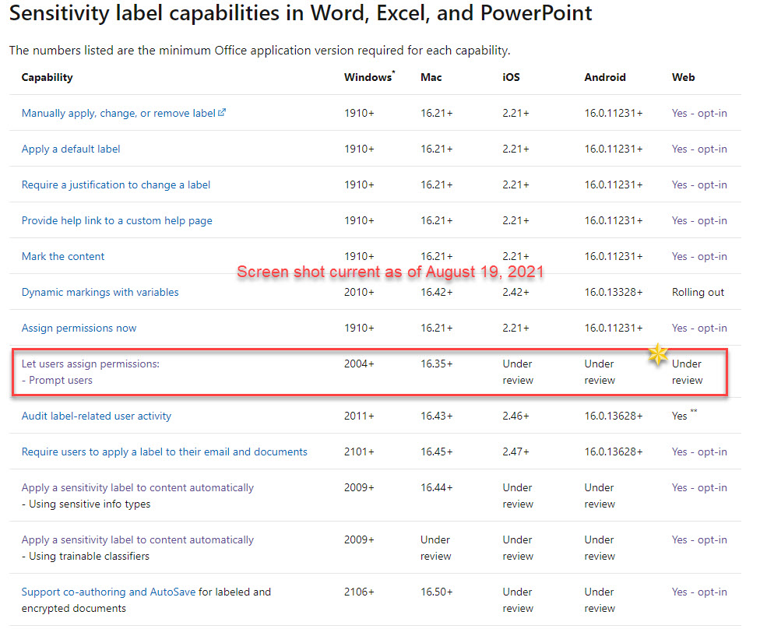760x636 pixels.
Task: Click iOS value '2.46+' for Audit label-related activity
Action: (x=515, y=416)
